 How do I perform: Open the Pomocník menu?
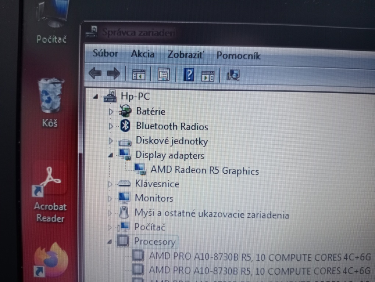click(239, 56)
